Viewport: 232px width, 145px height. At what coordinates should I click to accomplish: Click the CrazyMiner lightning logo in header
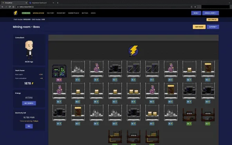tap(16, 13)
